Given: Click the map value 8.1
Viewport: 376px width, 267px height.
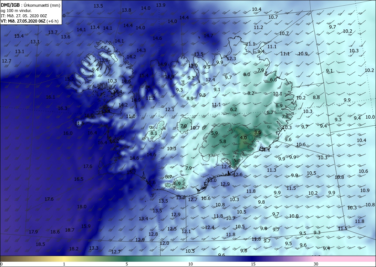Looking at the screenshot, I should [154, 133].
